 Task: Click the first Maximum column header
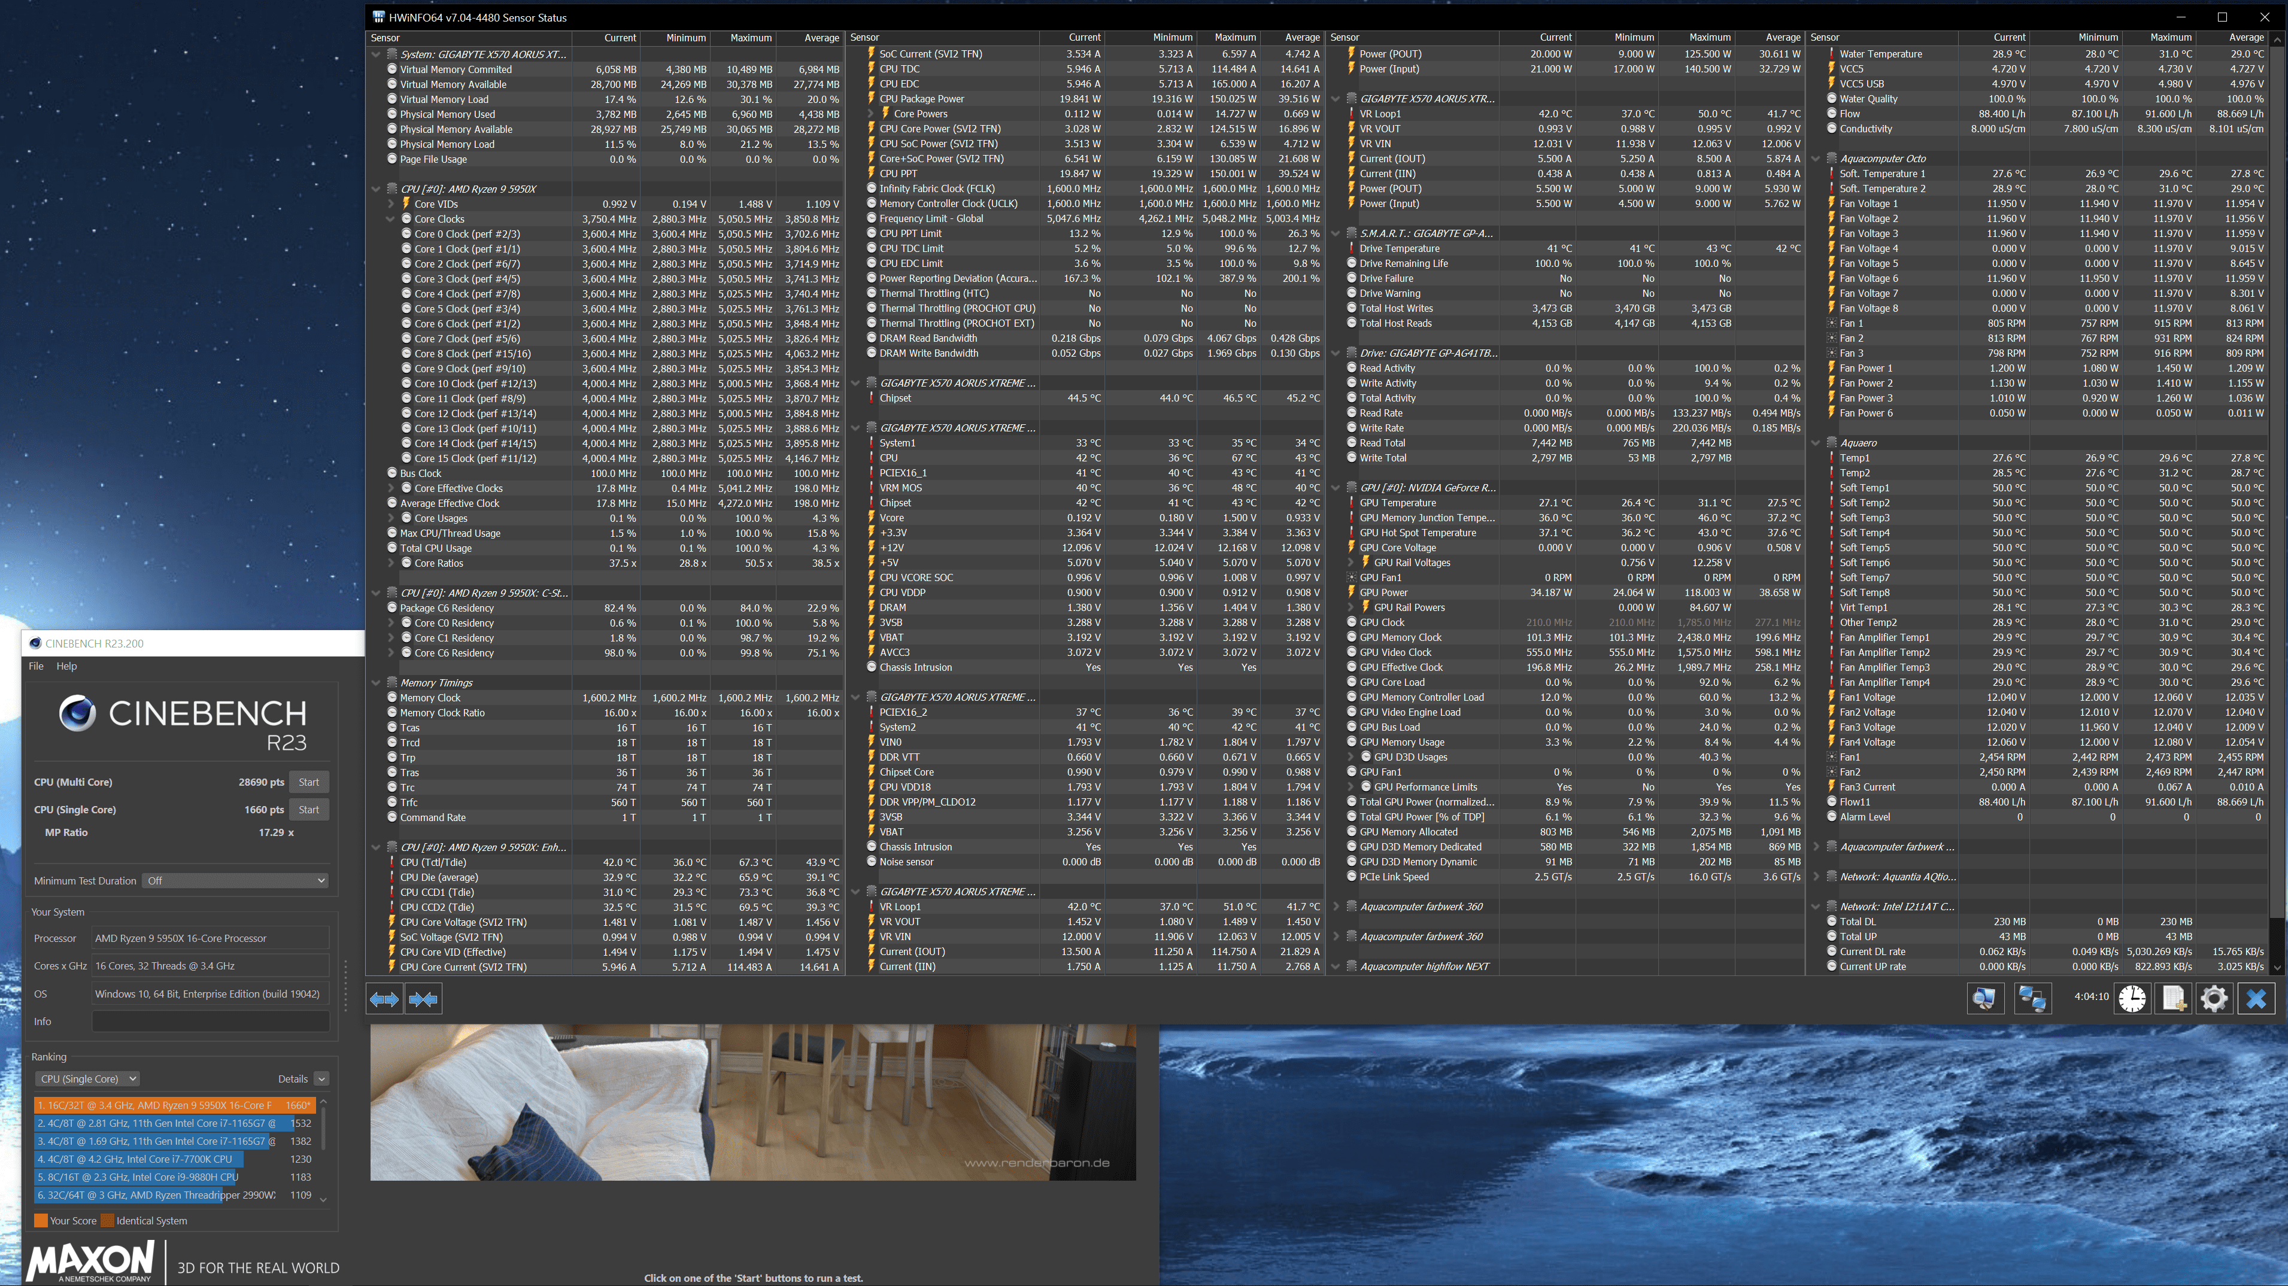coord(742,37)
